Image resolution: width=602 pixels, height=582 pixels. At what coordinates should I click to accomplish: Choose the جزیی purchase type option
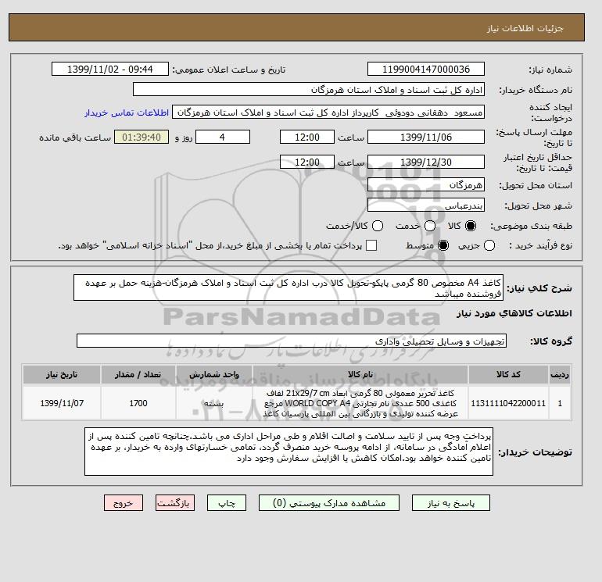pyautogui.click(x=489, y=245)
